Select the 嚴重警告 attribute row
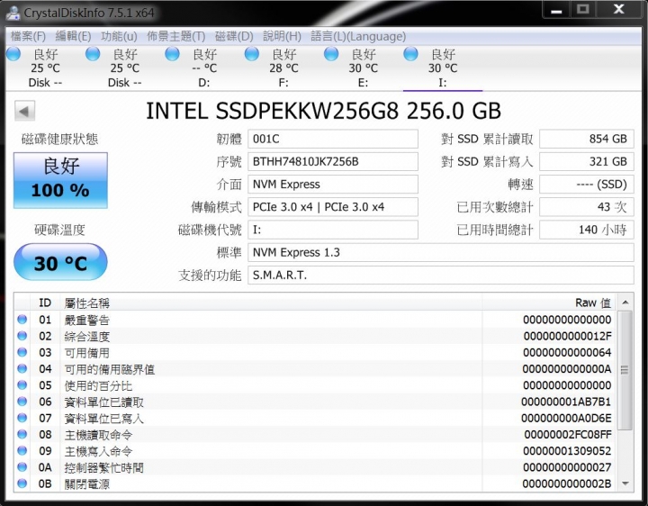Viewport: 648px width, 506px height. tap(316, 320)
